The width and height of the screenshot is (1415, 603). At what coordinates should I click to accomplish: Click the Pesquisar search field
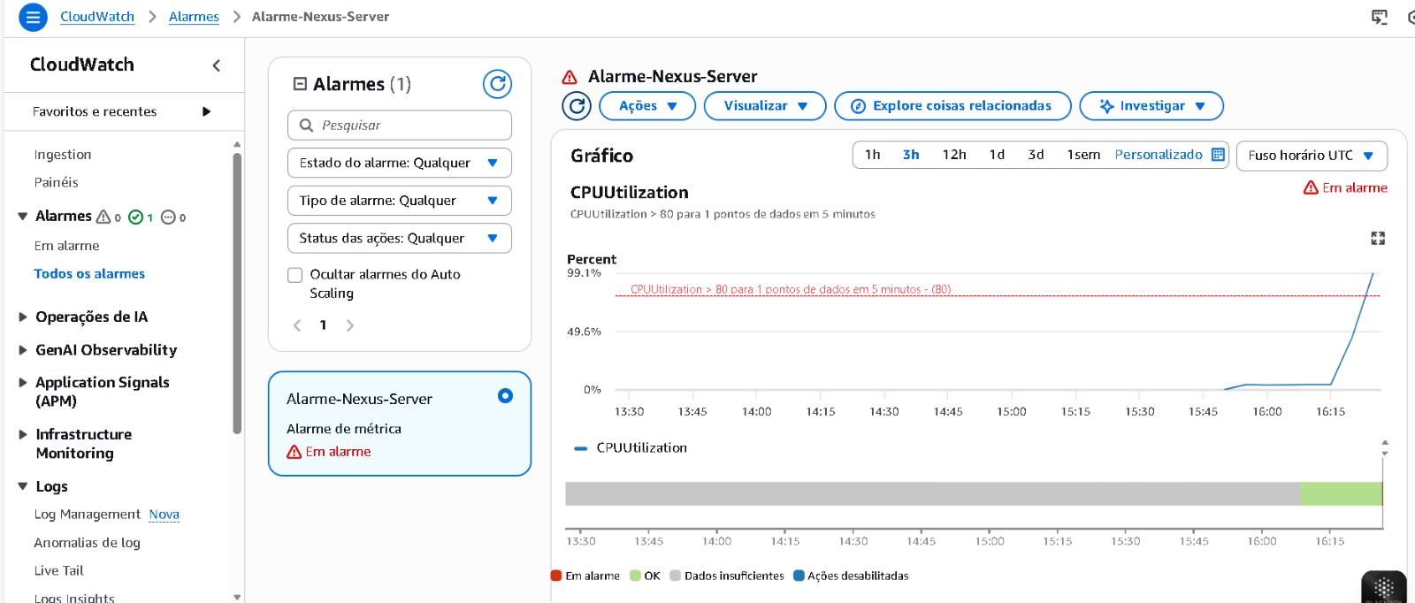click(x=400, y=126)
